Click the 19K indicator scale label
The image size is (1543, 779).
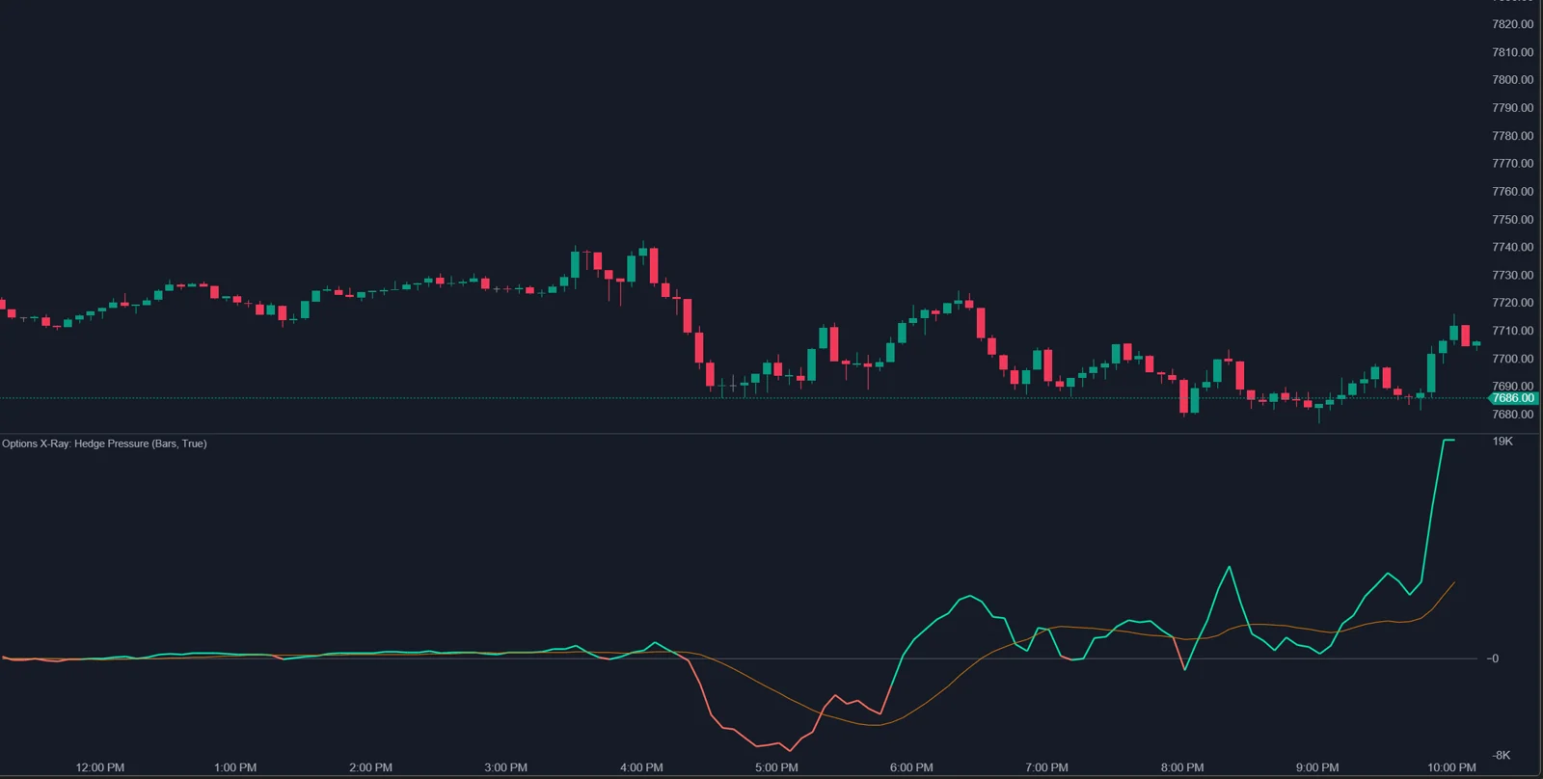pos(1502,442)
